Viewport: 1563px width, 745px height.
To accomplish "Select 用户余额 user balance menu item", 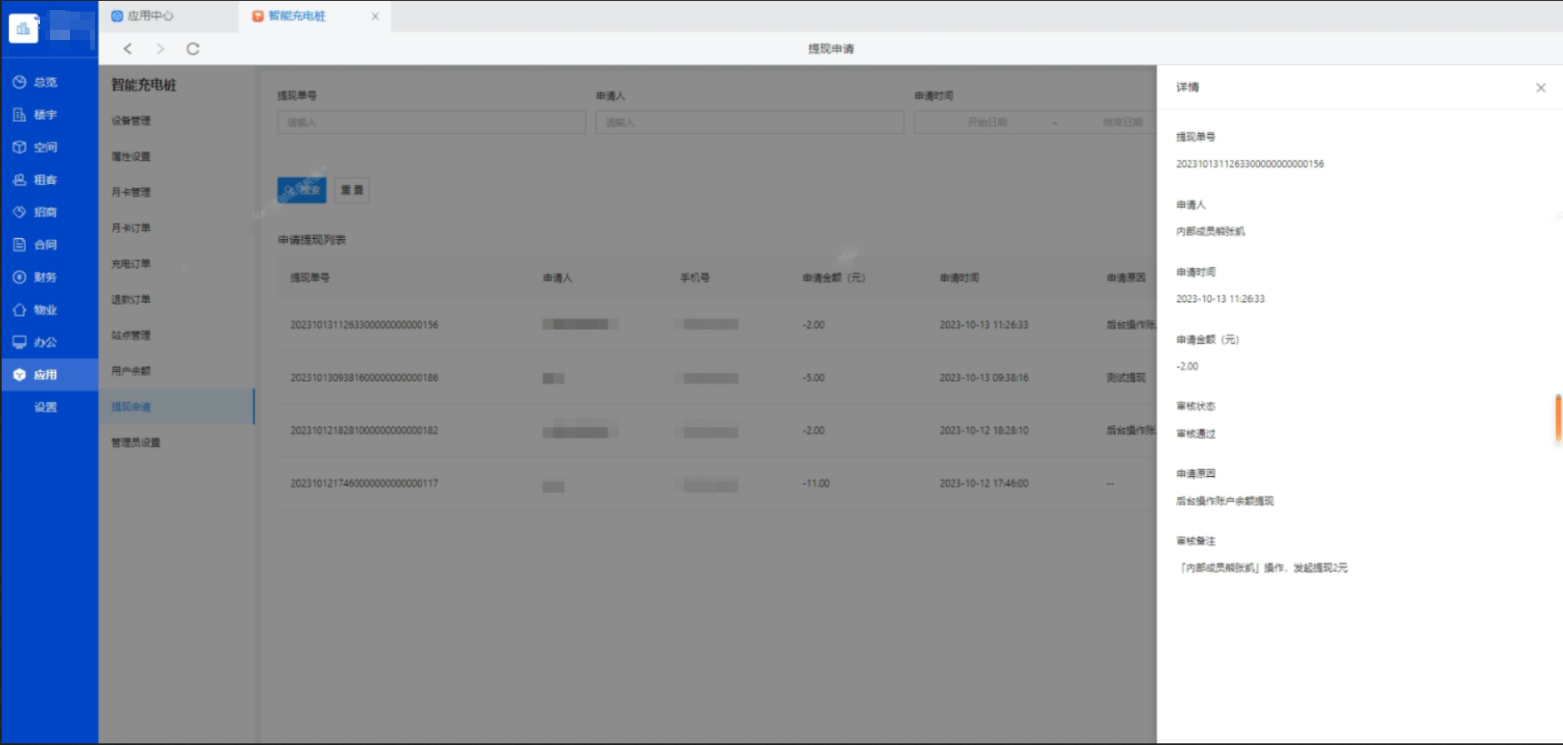I will 131,371.
